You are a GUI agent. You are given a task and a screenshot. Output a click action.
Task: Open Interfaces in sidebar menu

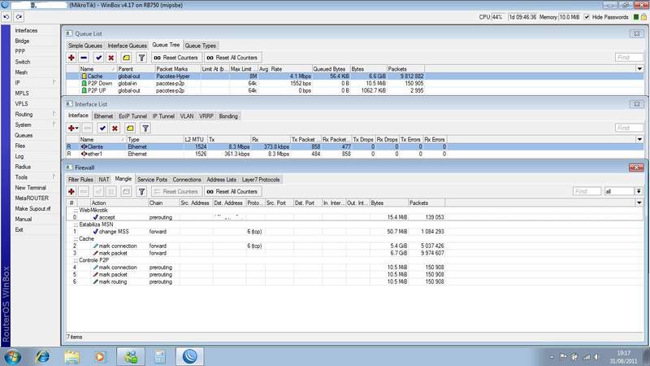26,30
